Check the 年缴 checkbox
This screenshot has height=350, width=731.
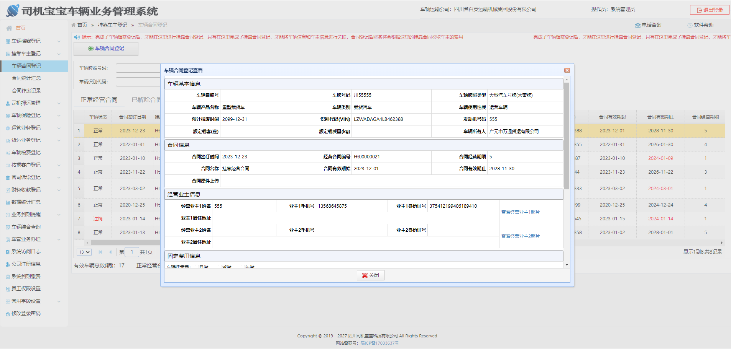(x=243, y=267)
